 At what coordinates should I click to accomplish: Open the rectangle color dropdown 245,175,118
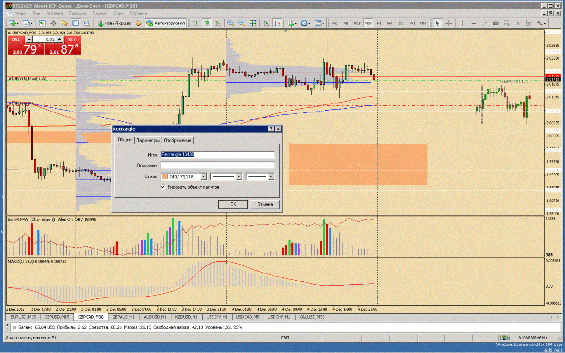(x=203, y=176)
